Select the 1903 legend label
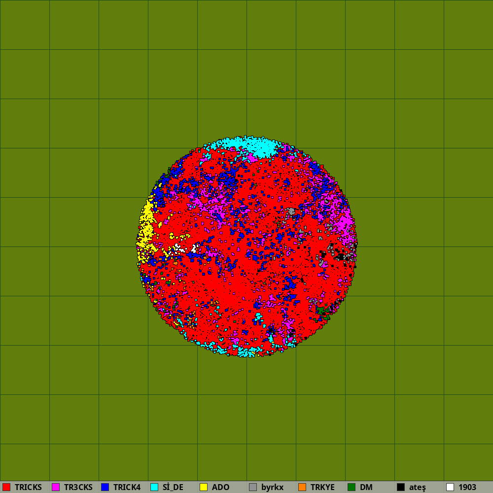 [467, 488]
